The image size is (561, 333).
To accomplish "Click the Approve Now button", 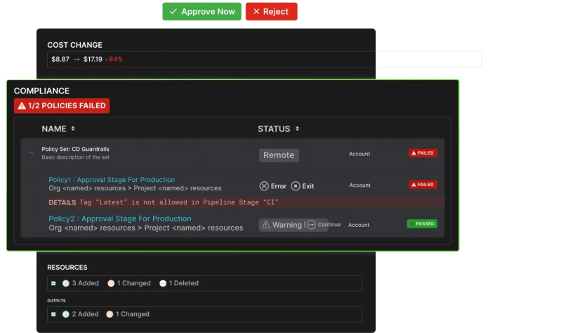I will 202,11.
